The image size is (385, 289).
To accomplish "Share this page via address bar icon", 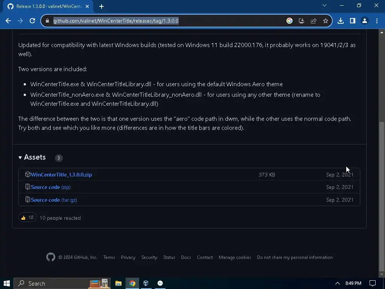I will coord(314,21).
